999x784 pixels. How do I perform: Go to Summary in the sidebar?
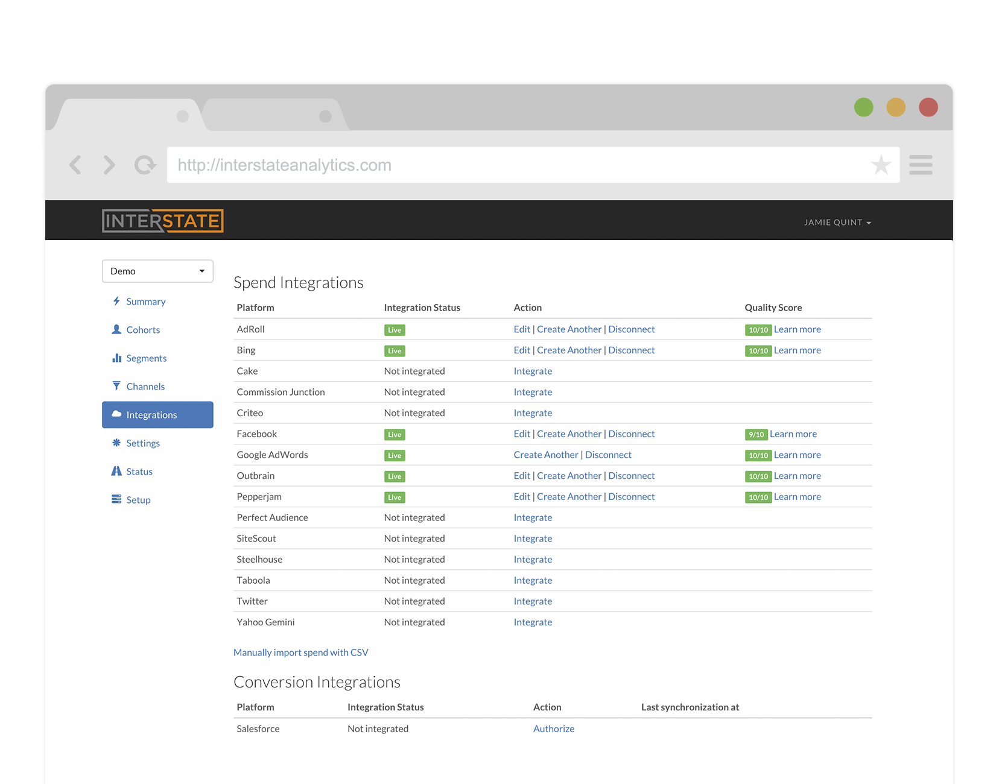tap(146, 302)
